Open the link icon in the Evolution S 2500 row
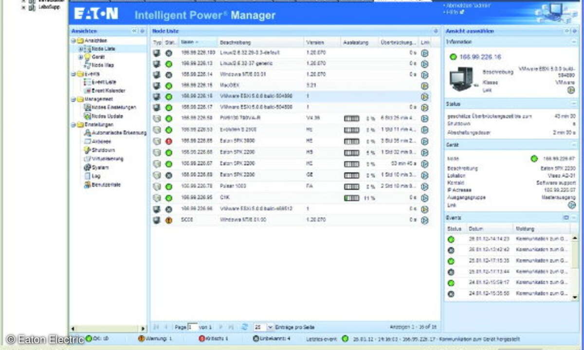This screenshot has width=584, height=350. pyautogui.click(x=424, y=130)
